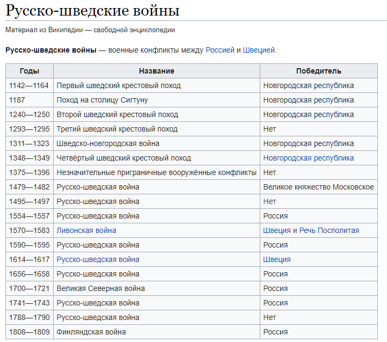Viewport: 387px width, 342px height.
Task: Click 'Новгородская республика' link in 1348—1349 row
Action: [308, 158]
